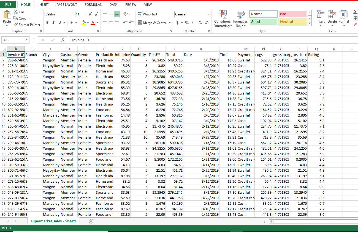Viewport: 358px width, 232px height.
Task: Apply percent style to selection
Action: pos(186,23)
